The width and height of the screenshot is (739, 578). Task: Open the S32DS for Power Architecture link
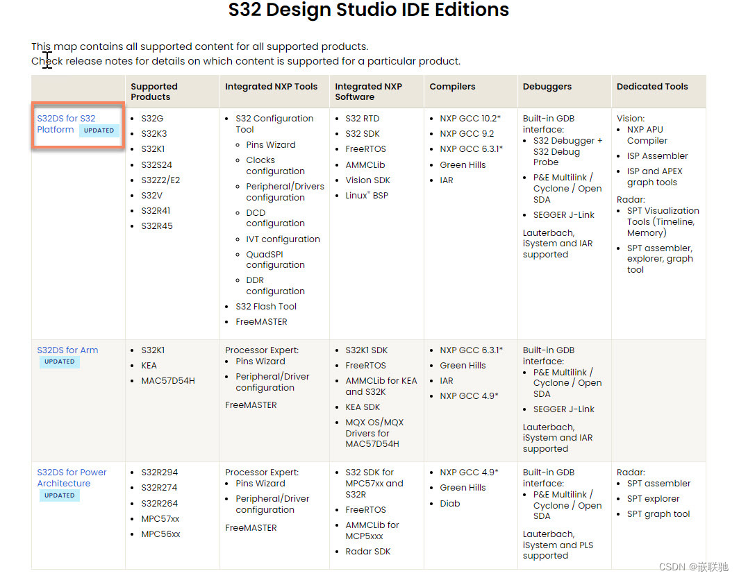point(72,478)
